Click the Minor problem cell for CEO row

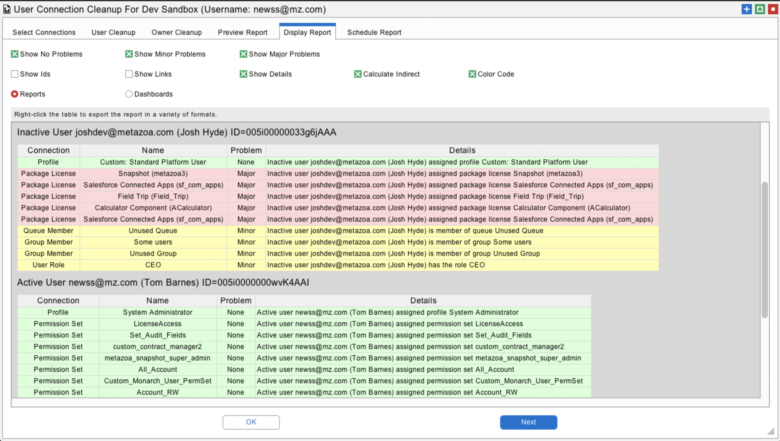tap(246, 265)
